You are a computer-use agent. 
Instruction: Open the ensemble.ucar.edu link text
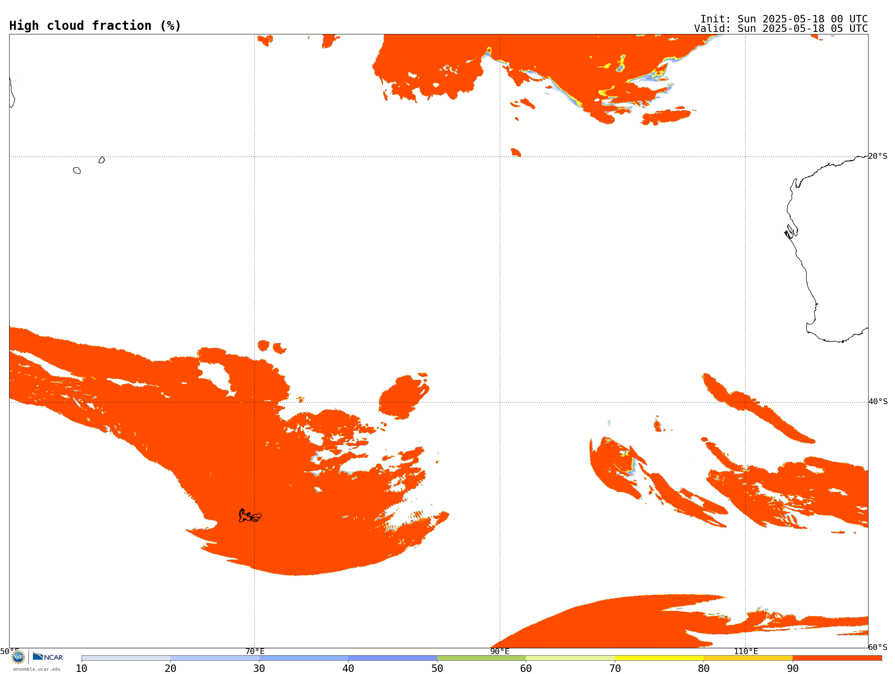click(x=37, y=669)
